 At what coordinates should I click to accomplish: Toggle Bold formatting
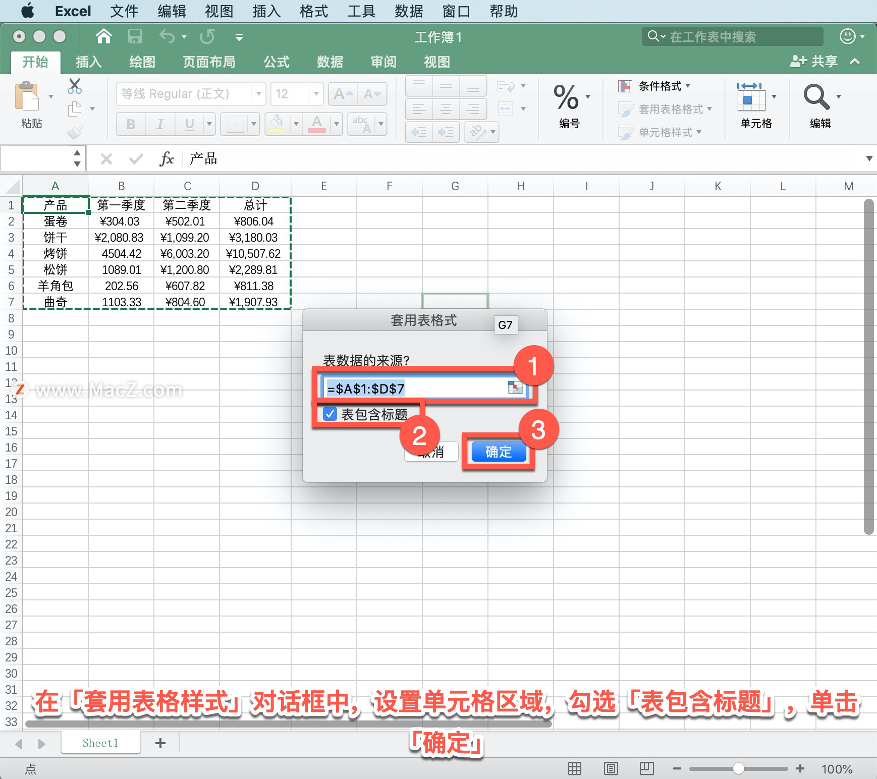pos(131,124)
